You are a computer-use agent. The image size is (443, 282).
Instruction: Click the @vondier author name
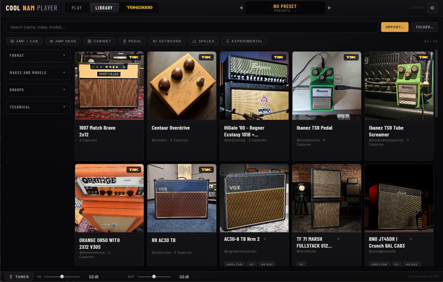[159, 140]
